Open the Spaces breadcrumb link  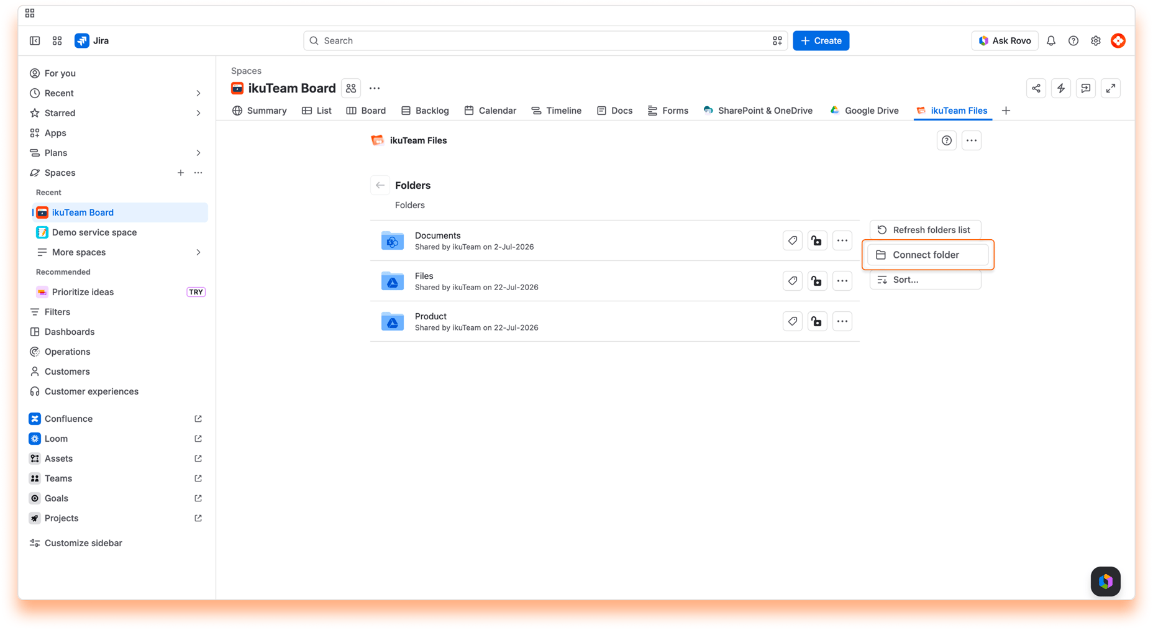246,71
